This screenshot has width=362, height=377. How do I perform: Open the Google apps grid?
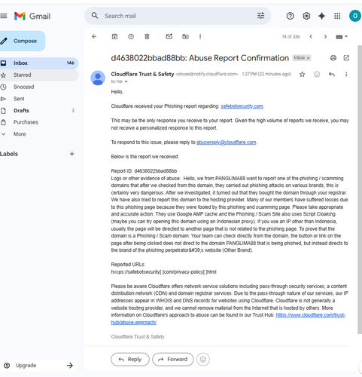click(x=337, y=16)
